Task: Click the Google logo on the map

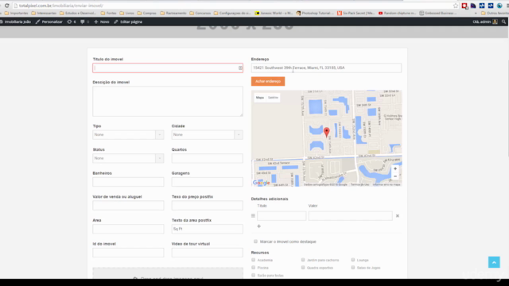Action: 262,183
